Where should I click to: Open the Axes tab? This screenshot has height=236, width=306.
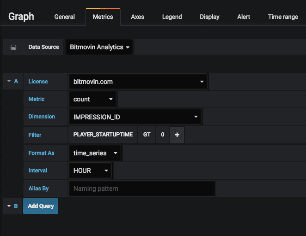(138, 17)
